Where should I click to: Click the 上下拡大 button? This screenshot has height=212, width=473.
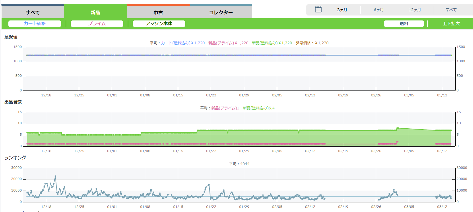pos(451,24)
